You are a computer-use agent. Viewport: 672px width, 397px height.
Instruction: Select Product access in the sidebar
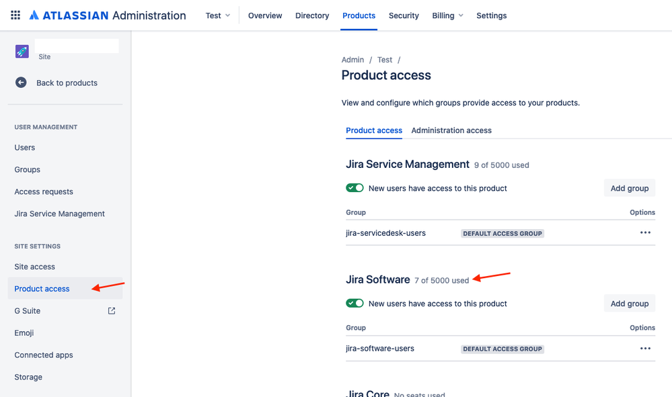[x=65, y=289]
